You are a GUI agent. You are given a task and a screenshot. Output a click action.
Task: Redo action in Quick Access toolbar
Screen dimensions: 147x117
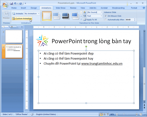(x=20, y=4)
